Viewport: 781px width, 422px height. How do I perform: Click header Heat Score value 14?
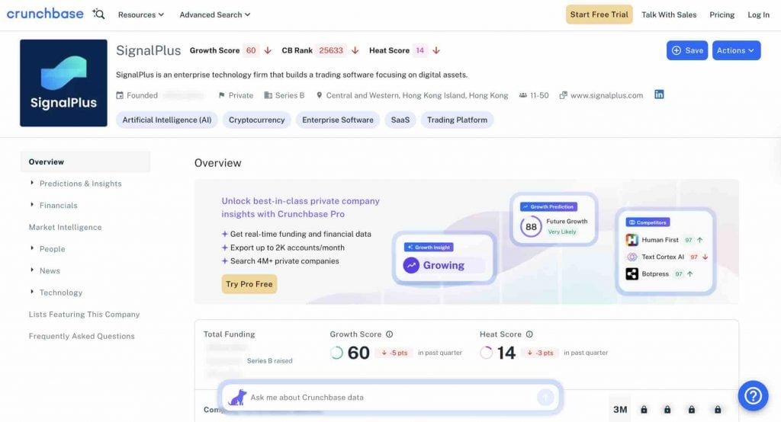[420, 50]
